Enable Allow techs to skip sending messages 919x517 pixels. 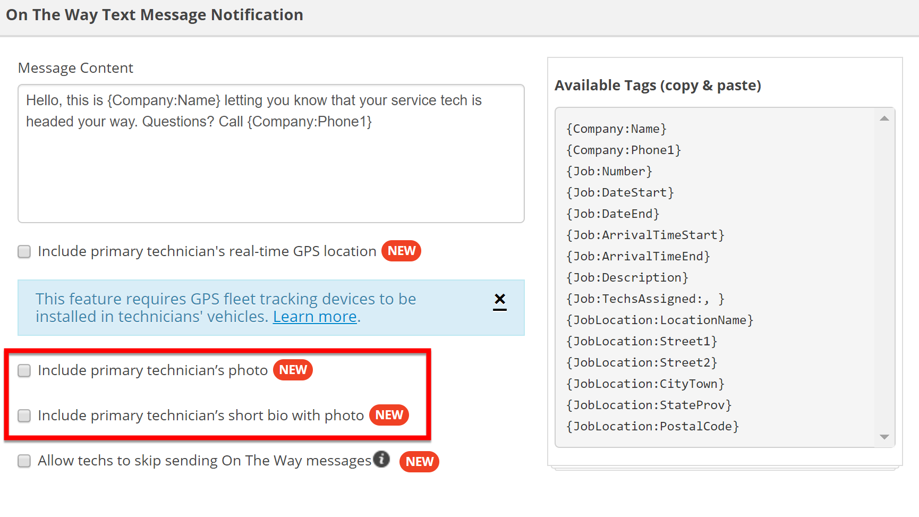(x=24, y=461)
